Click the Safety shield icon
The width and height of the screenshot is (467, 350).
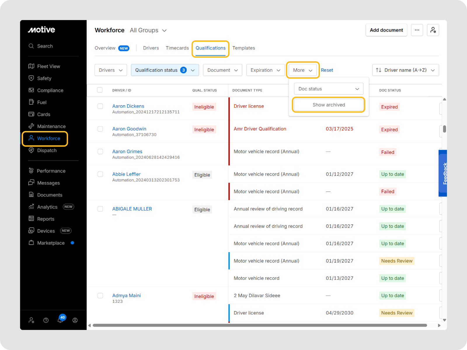tap(31, 78)
